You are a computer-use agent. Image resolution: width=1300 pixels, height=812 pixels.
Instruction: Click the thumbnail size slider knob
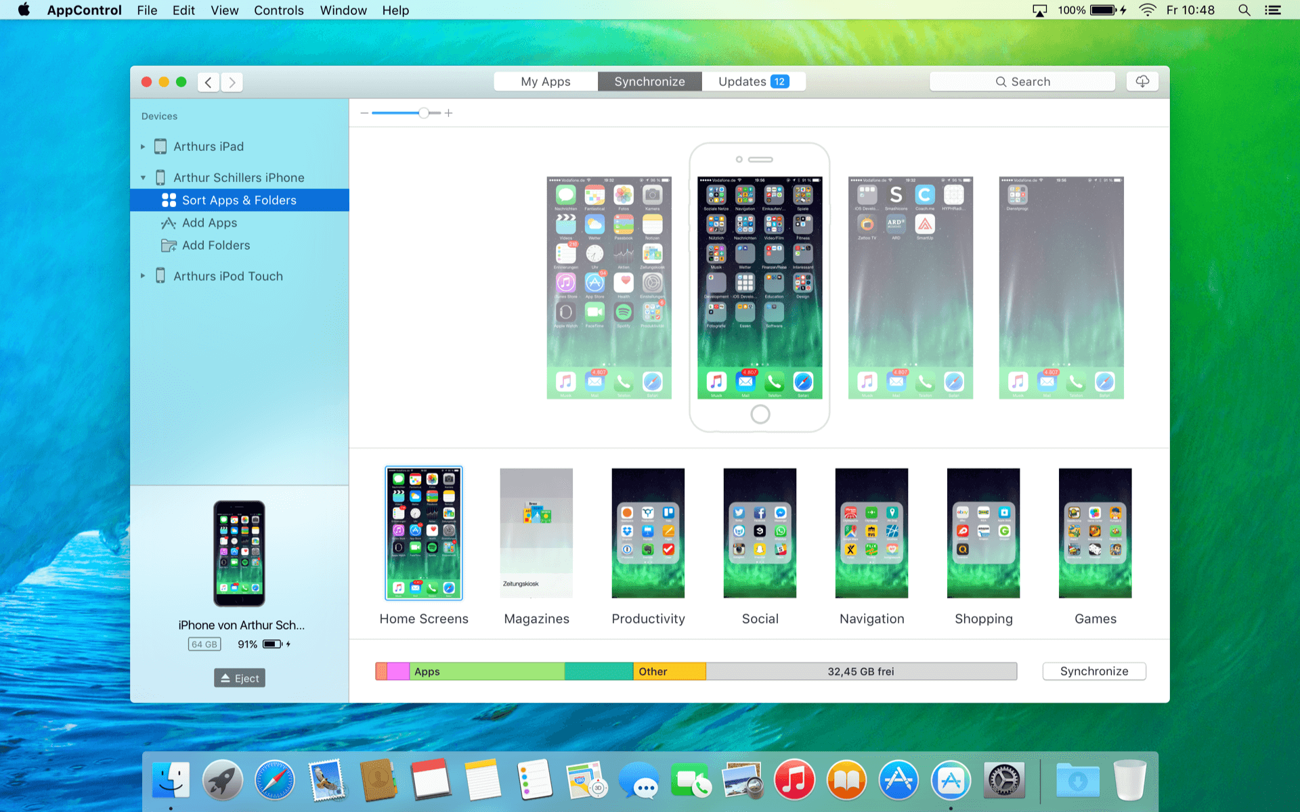coord(424,113)
